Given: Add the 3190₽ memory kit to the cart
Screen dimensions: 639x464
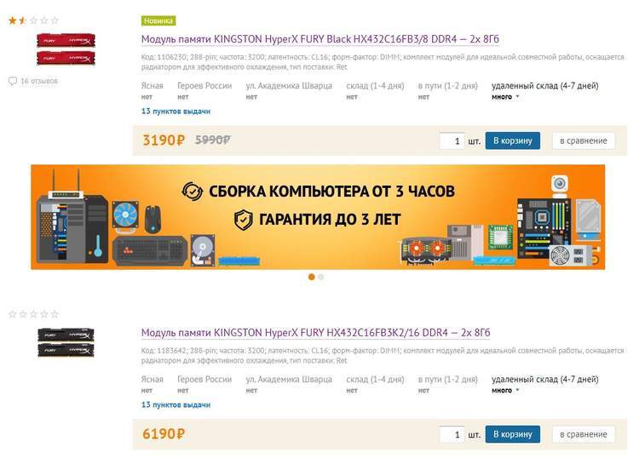Looking at the screenshot, I should coord(513,140).
